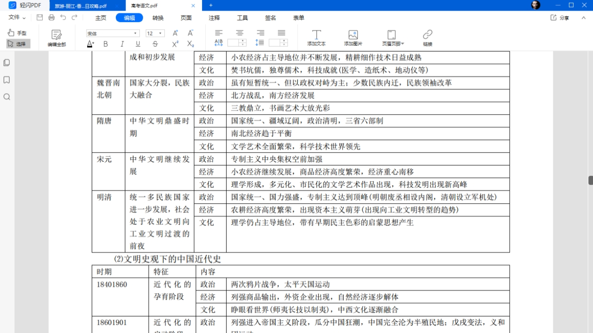Add a new tab with the plus button
The image size is (593, 333).
211,6
